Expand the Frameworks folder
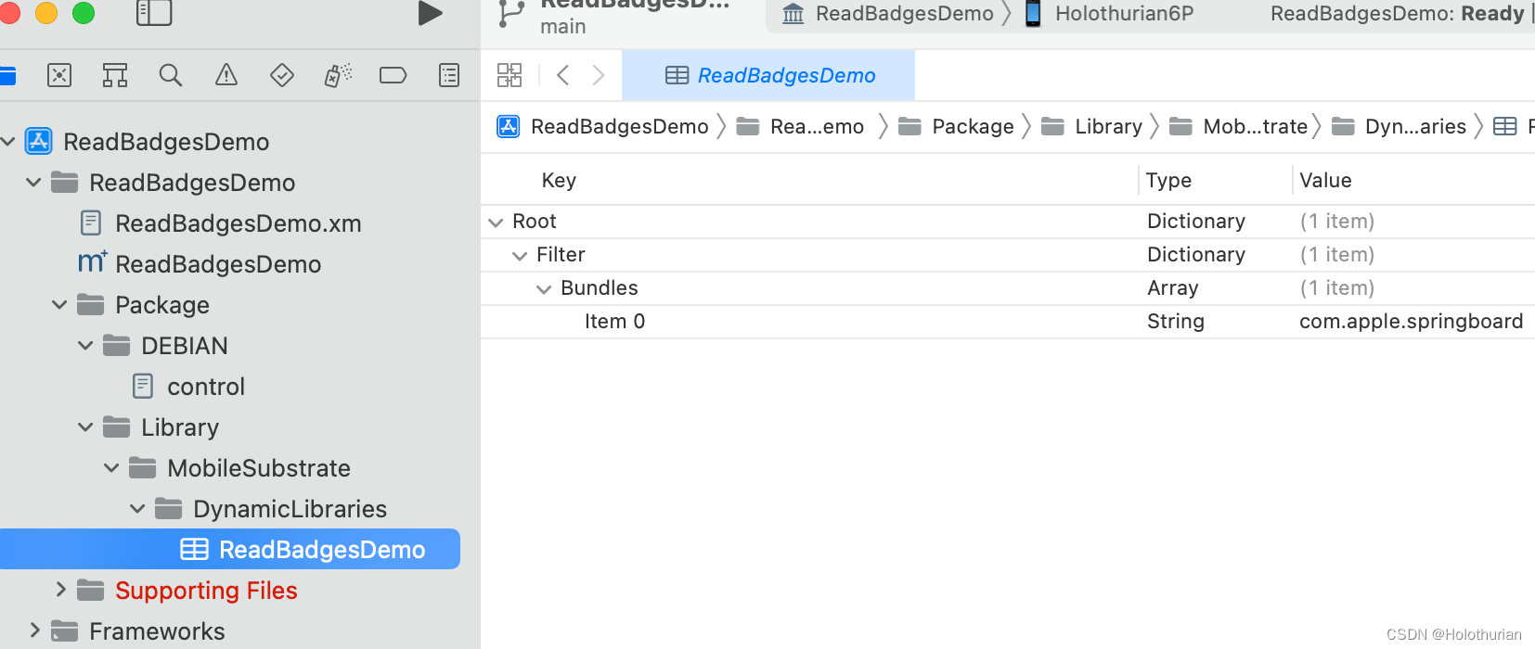 pos(34,630)
